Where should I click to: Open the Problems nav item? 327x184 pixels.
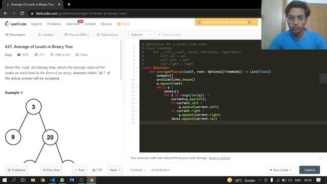(54, 24)
